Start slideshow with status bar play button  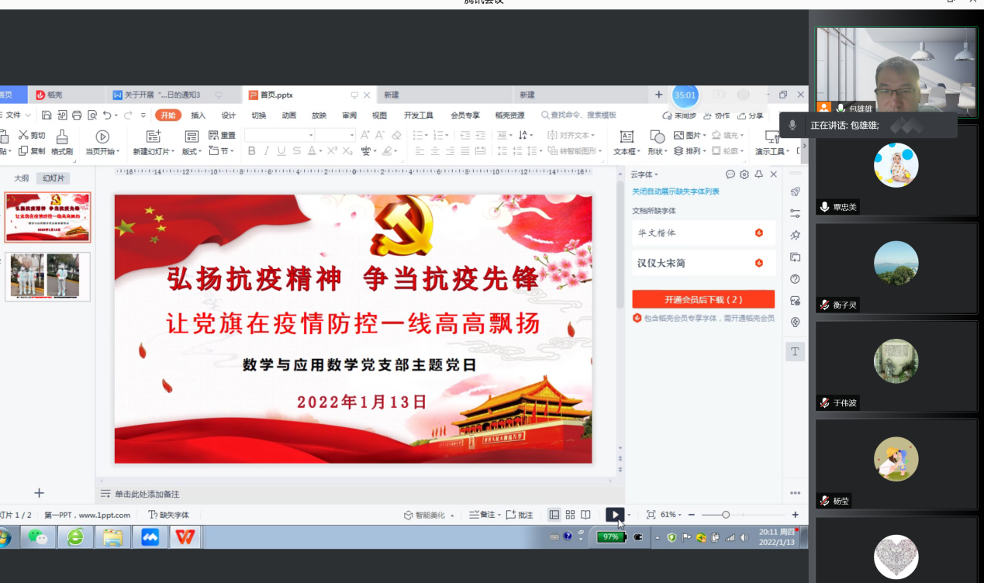point(614,515)
